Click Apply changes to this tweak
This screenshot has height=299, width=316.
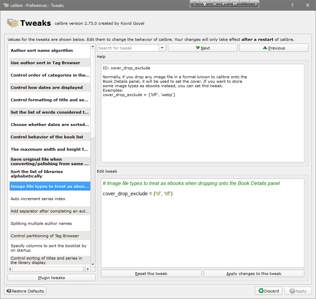coord(254,274)
